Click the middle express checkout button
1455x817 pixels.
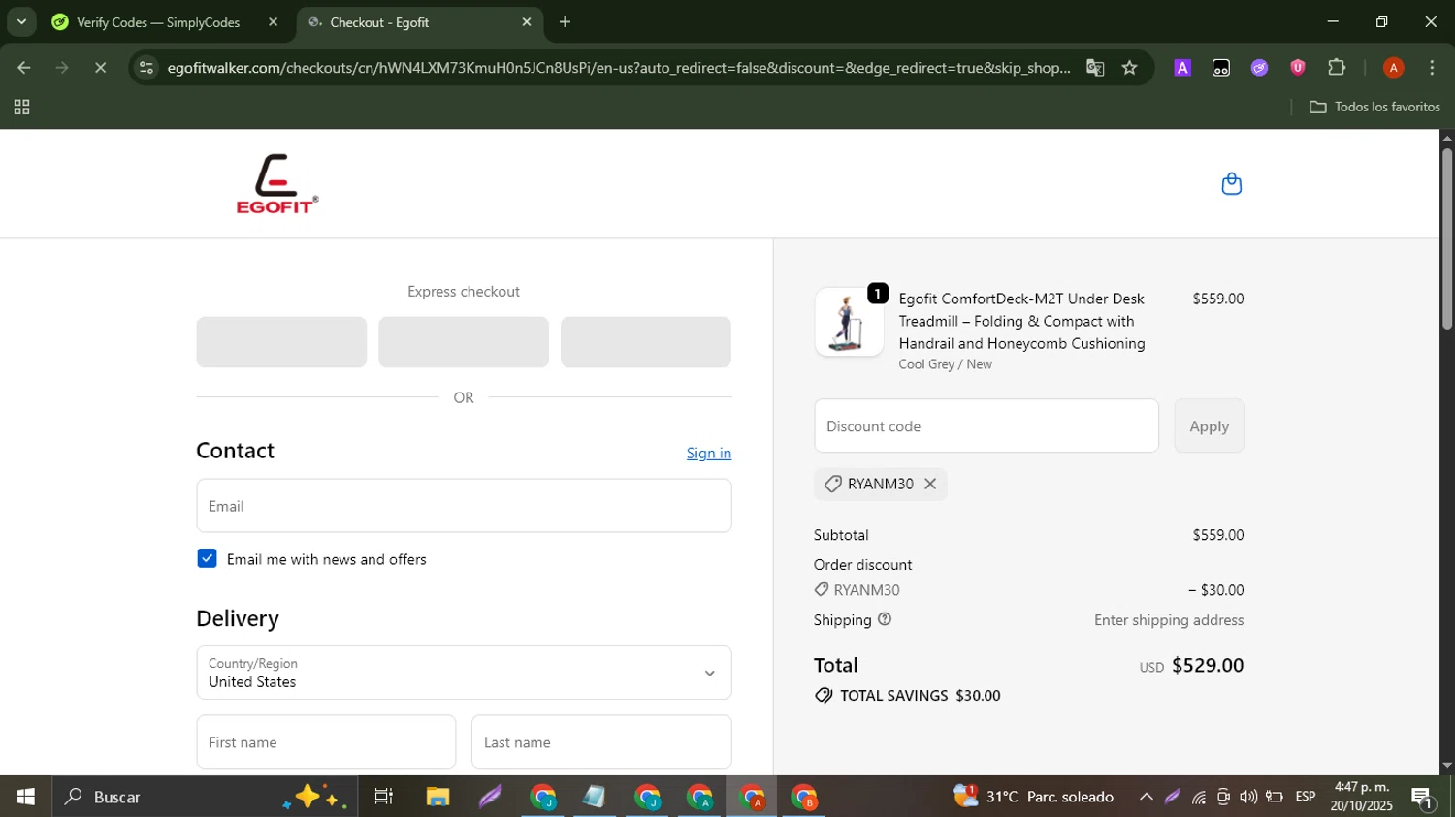point(464,342)
